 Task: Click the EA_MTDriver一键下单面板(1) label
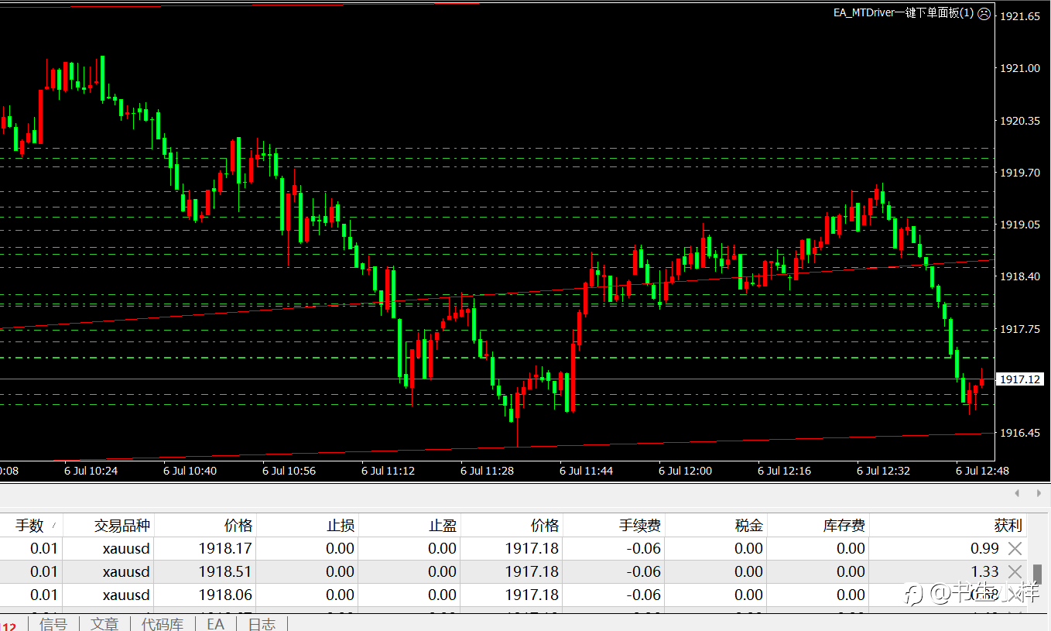[x=903, y=13]
